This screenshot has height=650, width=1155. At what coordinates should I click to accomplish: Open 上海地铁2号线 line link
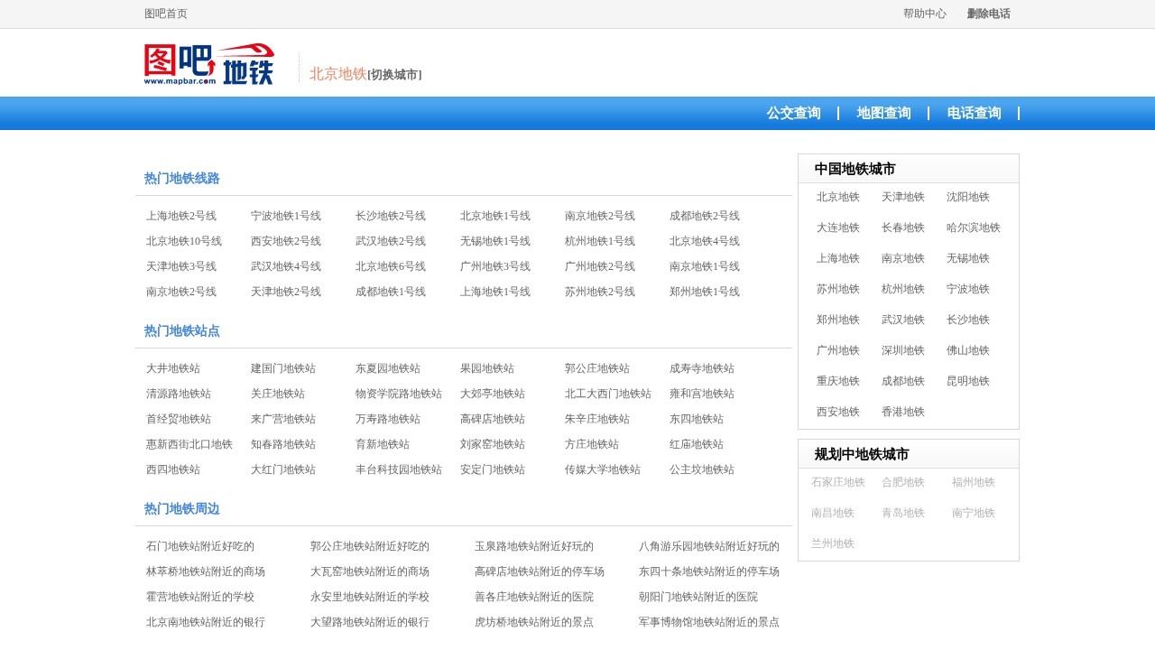pyautogui.click(x=181, y=216)
